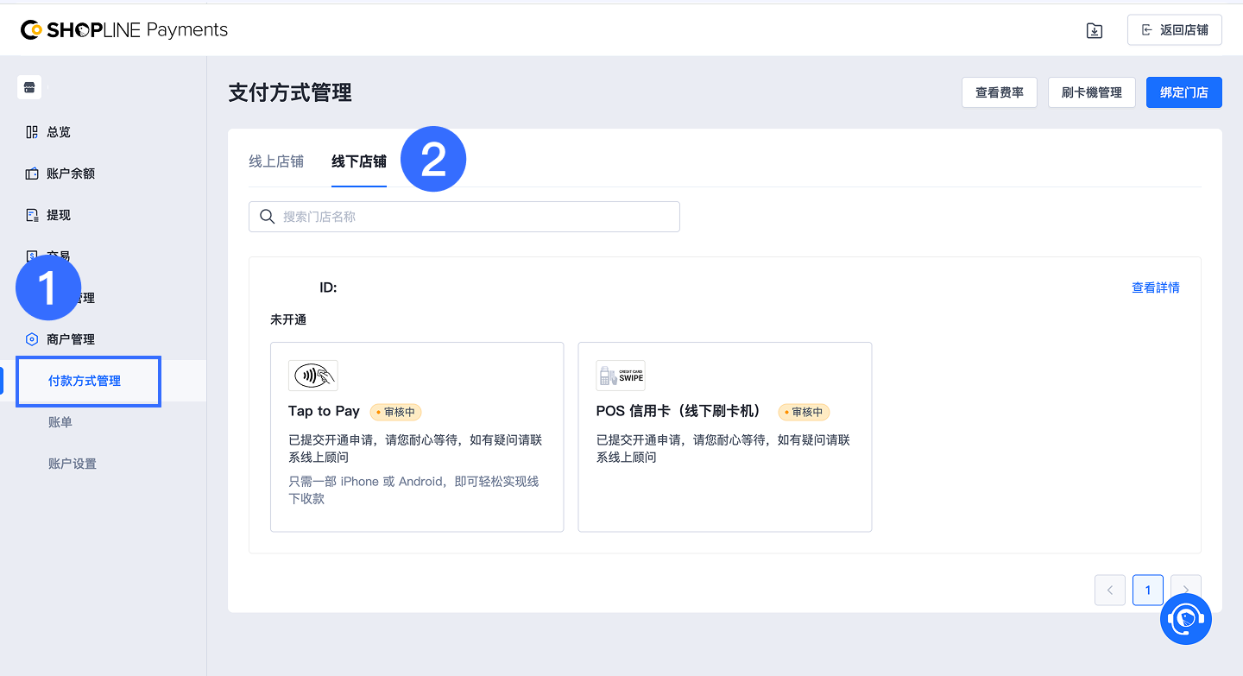Select the 线下店铺 tab
This screenshot has width=1243, height=676.
coord(359,161)
